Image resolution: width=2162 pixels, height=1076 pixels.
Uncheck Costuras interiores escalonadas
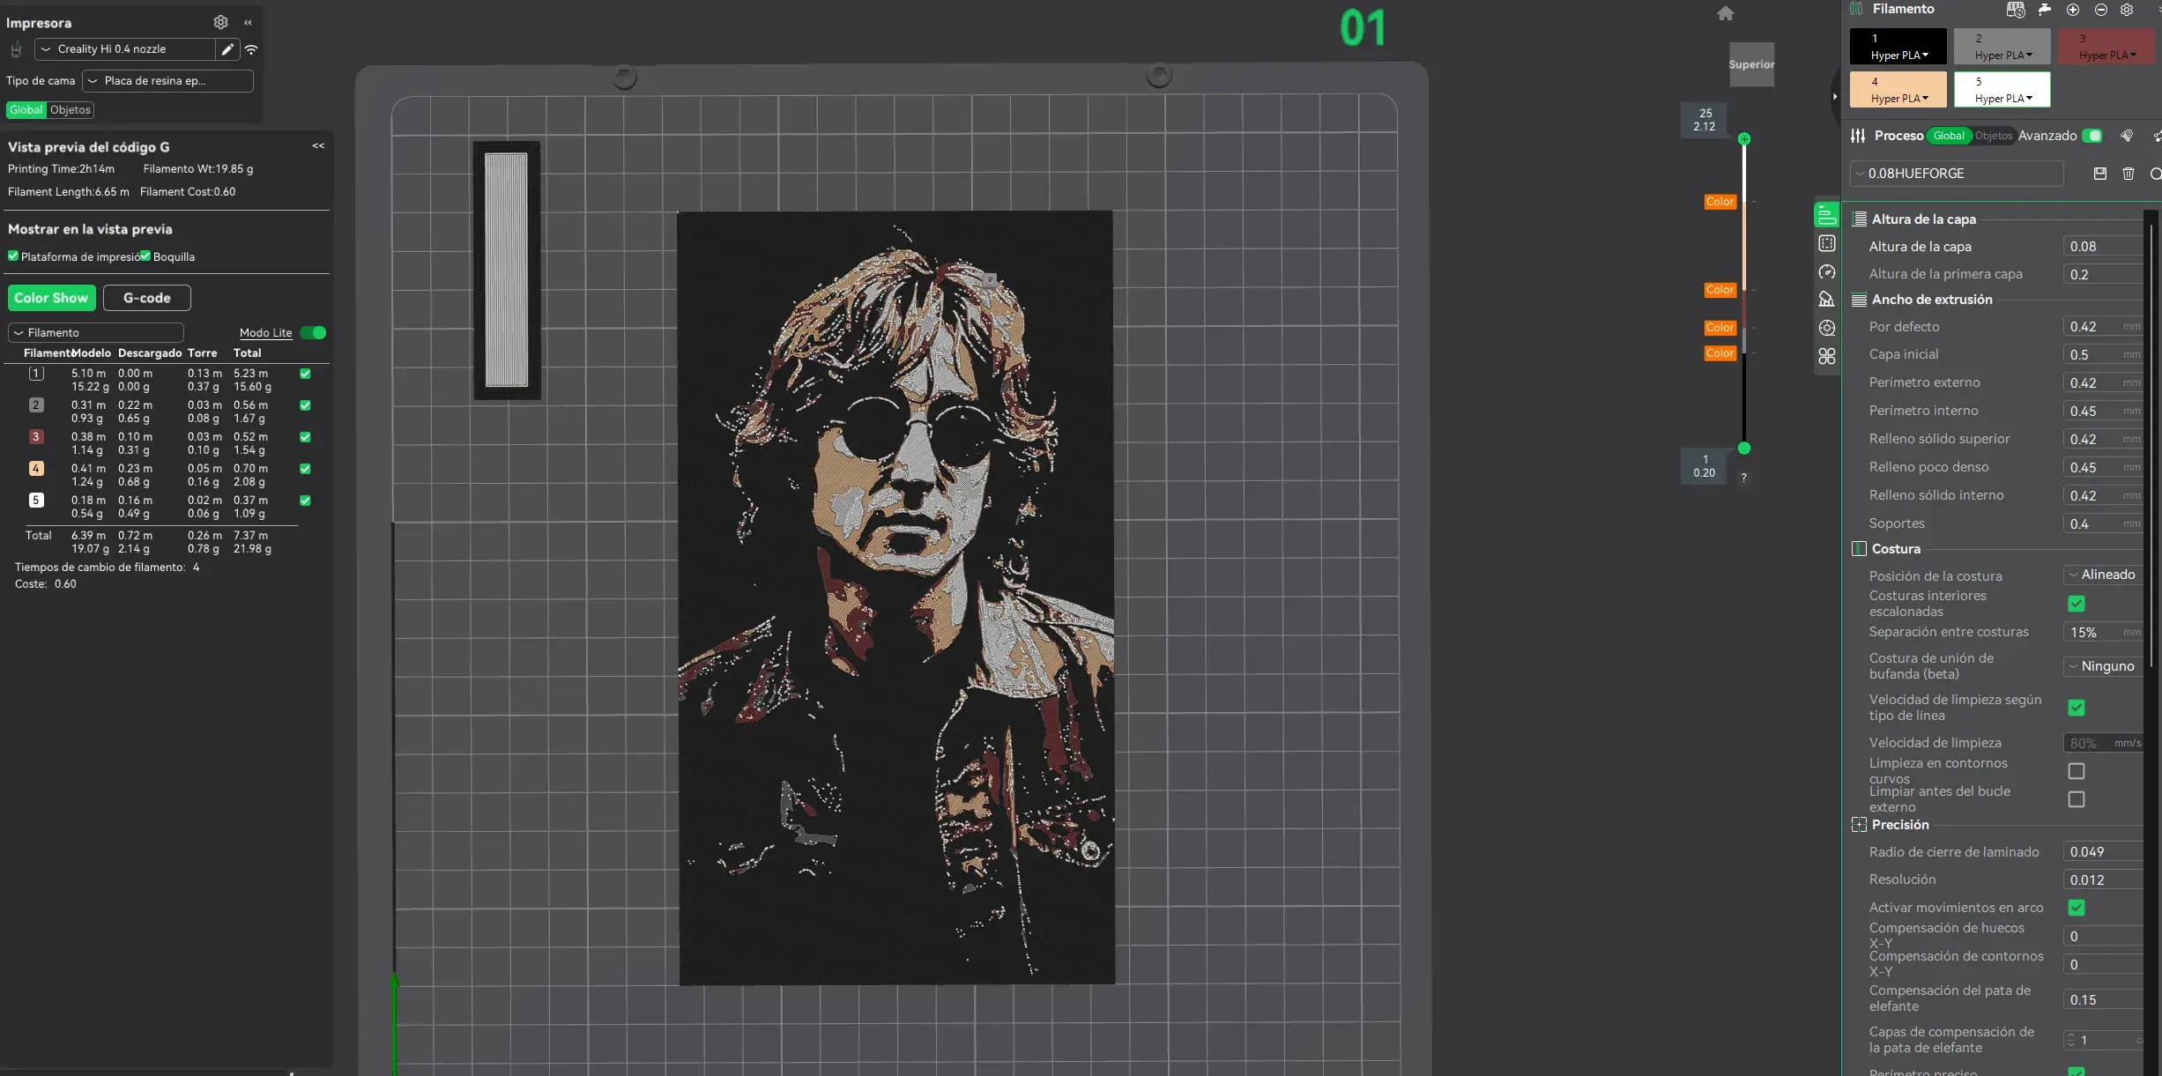pyautogui.click(x=2077, y=604)
